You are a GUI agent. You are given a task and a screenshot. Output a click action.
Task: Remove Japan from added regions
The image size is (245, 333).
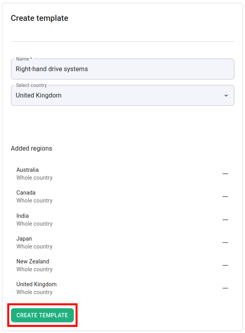[x=225, y=243]
